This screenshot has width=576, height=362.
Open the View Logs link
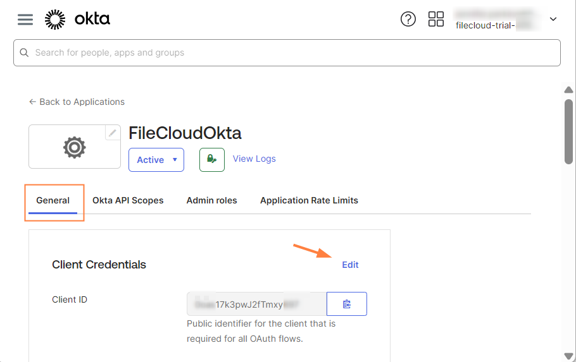coord(254,159)
